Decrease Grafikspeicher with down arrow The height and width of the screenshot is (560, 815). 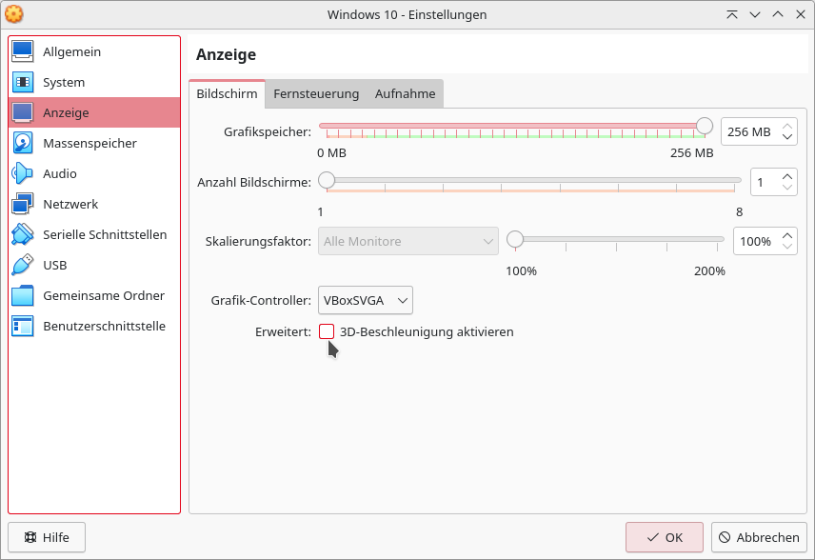[787, 137]
